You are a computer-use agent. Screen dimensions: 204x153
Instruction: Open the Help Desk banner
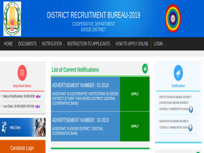(23, 128)
